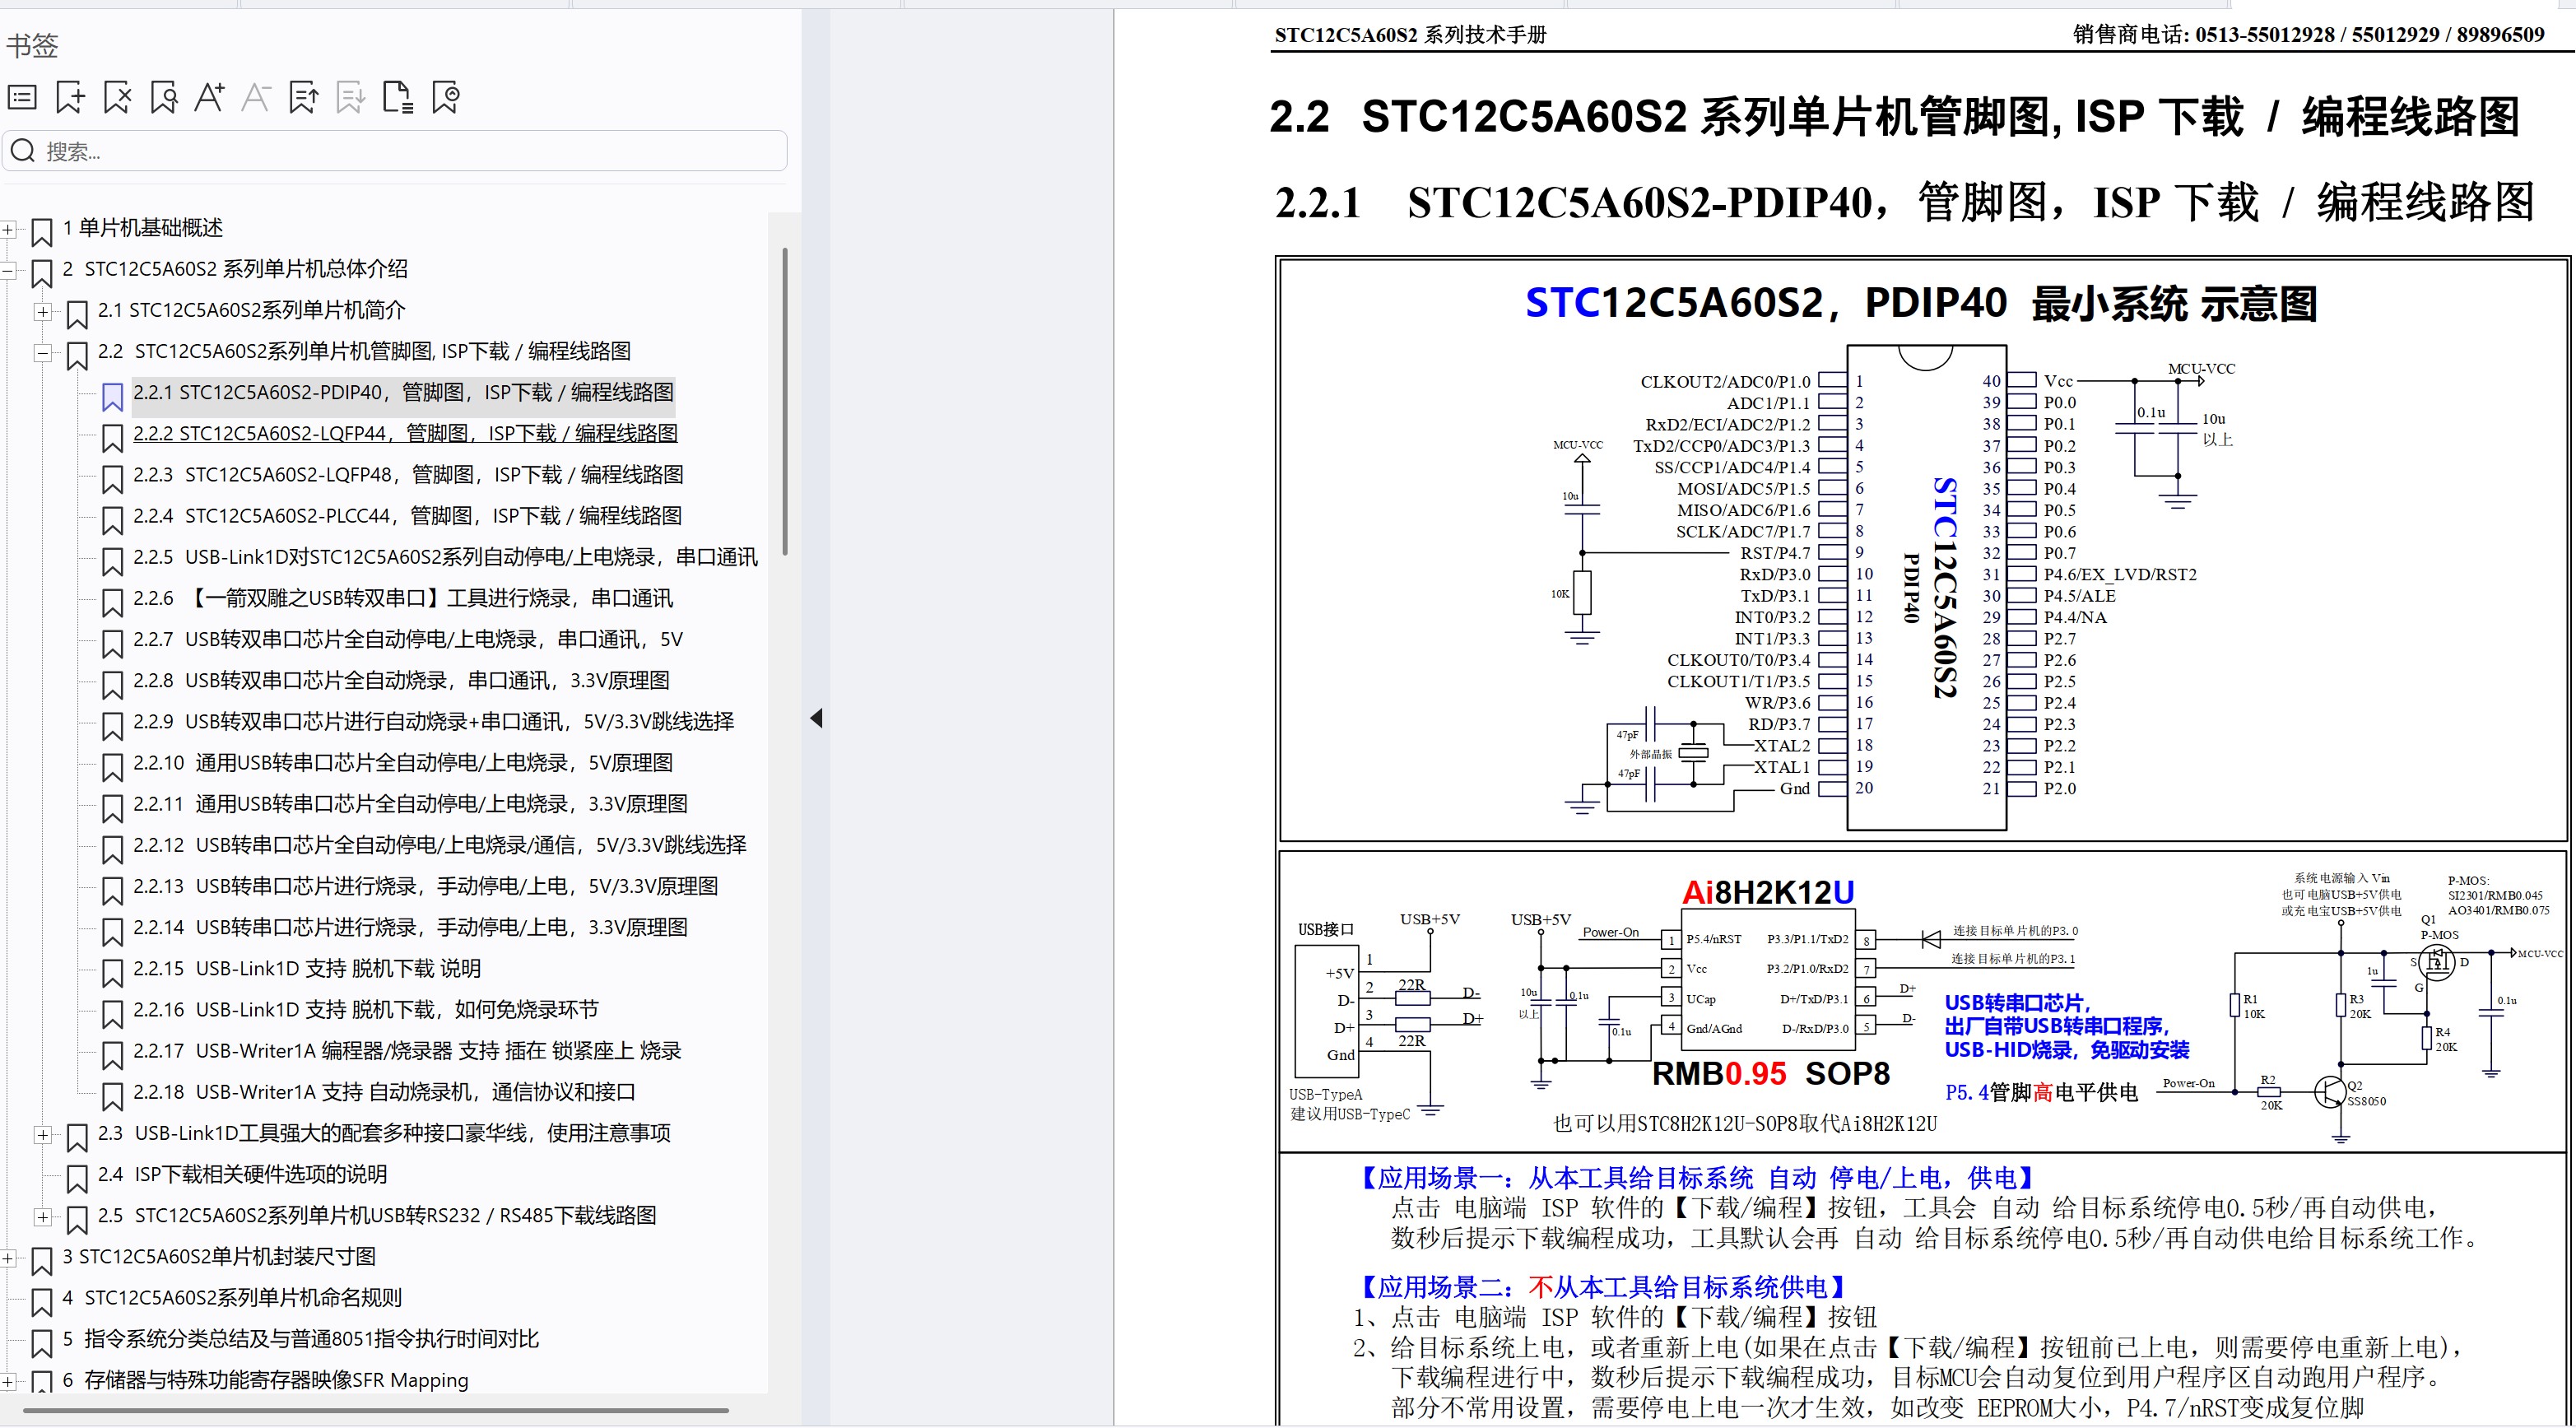Click the promote bookmark up icon
The image size is (2576, 1428).
click(x=303, y=97)
